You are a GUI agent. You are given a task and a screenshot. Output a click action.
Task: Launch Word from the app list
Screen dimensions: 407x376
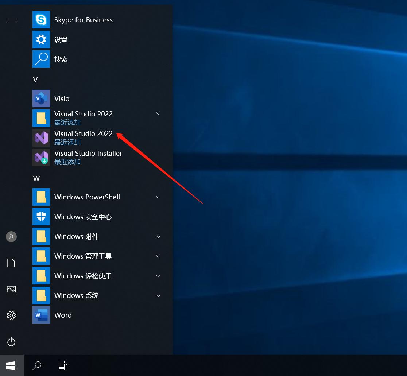(x=41, y=315)
